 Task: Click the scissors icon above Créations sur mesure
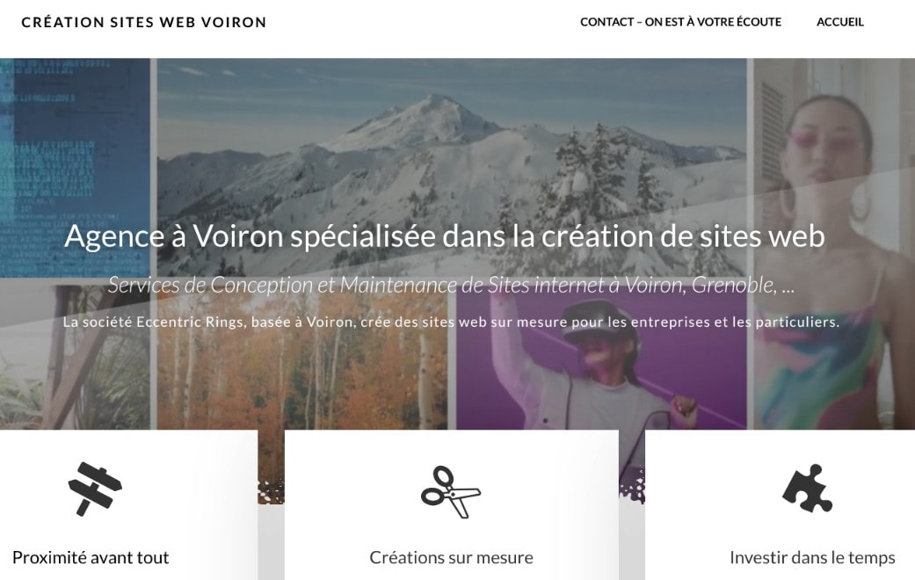point(451,492)
